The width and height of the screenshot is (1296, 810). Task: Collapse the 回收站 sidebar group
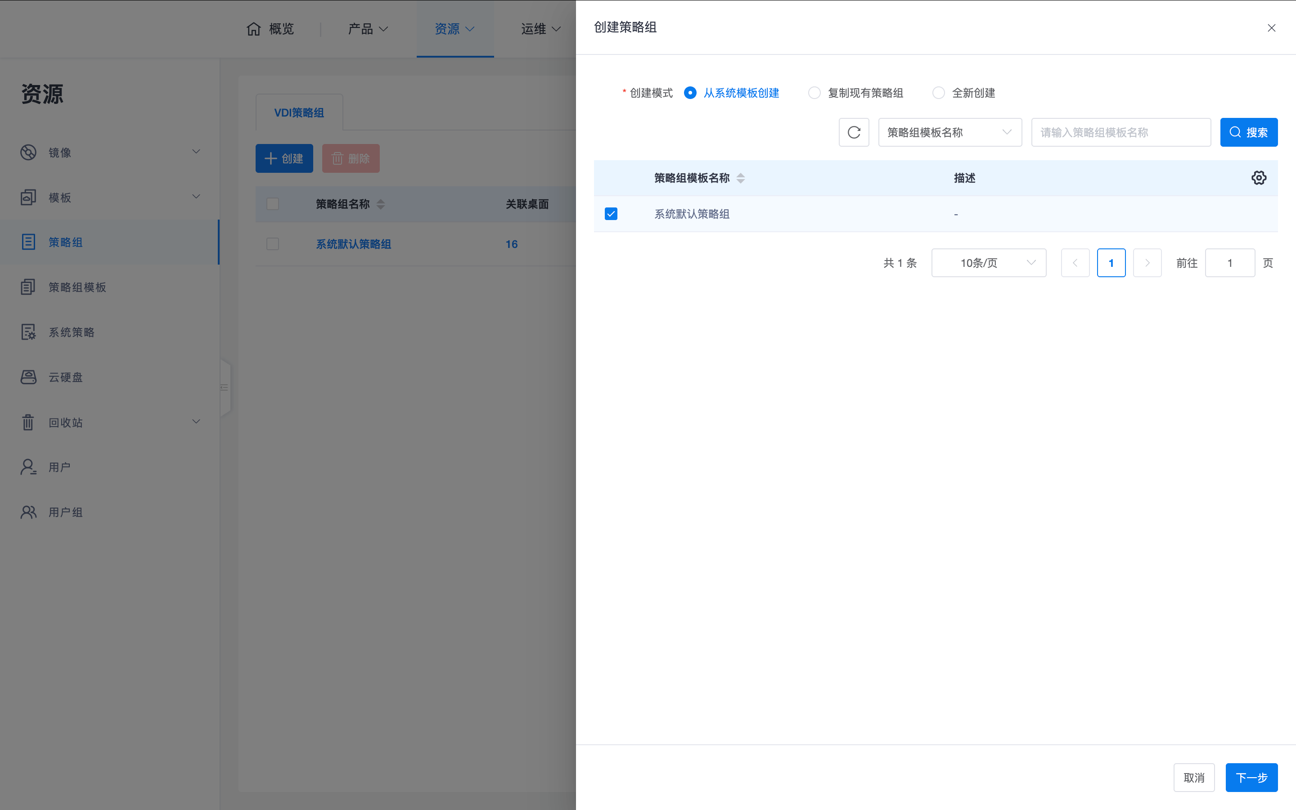tap(196, 422)
